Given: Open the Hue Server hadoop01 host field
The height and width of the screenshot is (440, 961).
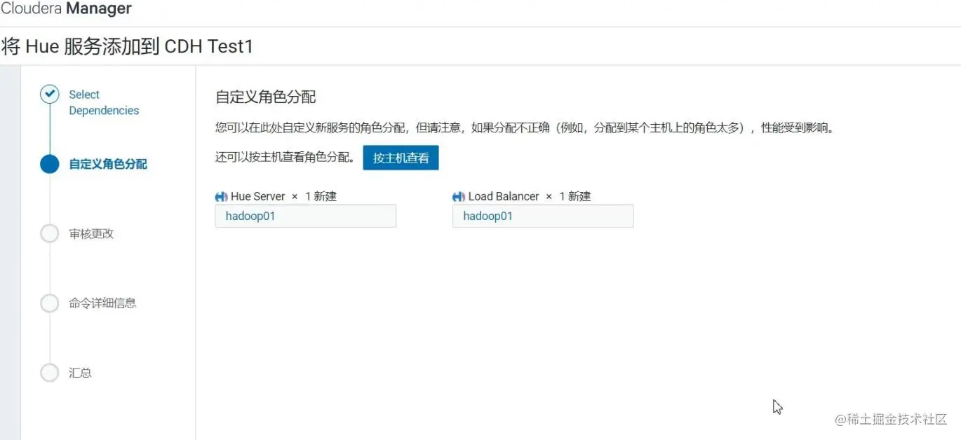Looking at the screenshot, I should (x=306, y=216).
